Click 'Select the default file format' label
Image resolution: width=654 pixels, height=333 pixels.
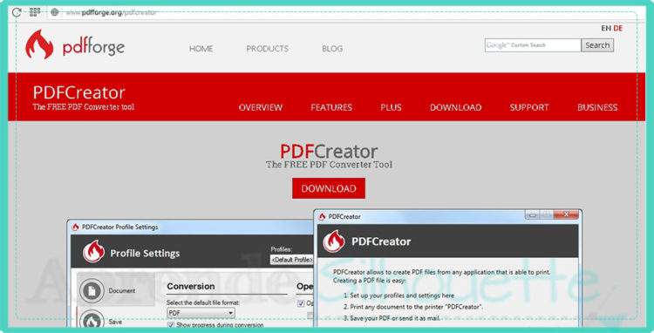pos(203,302)
